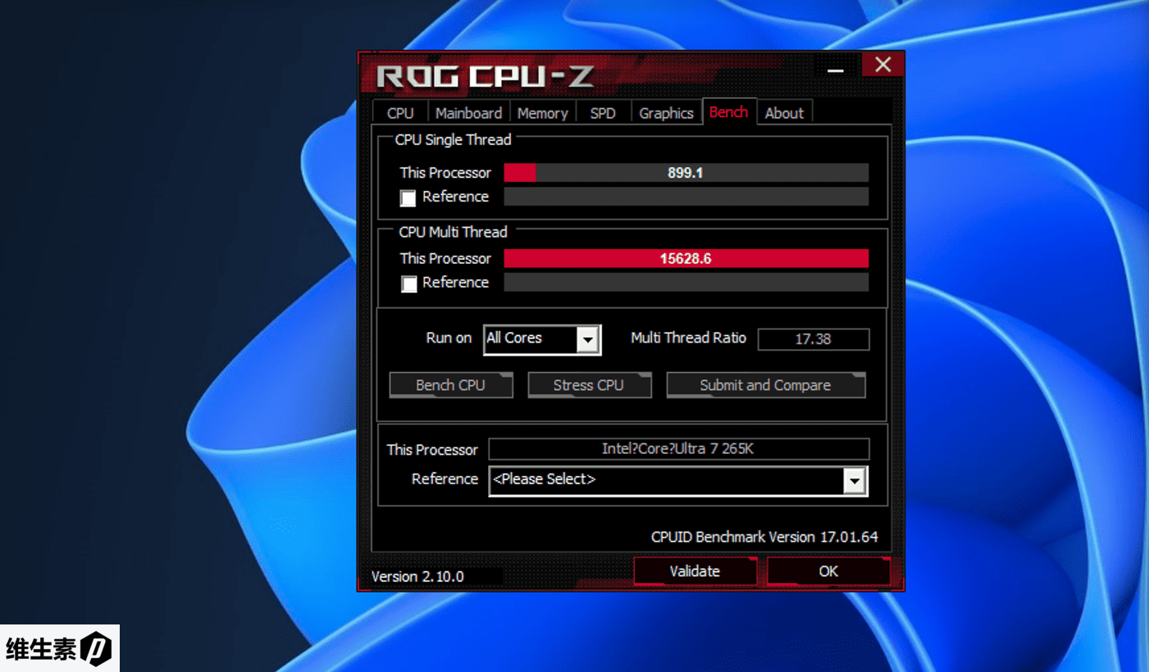Click the Validate button
1149x672 pixels.
[695, 571]
